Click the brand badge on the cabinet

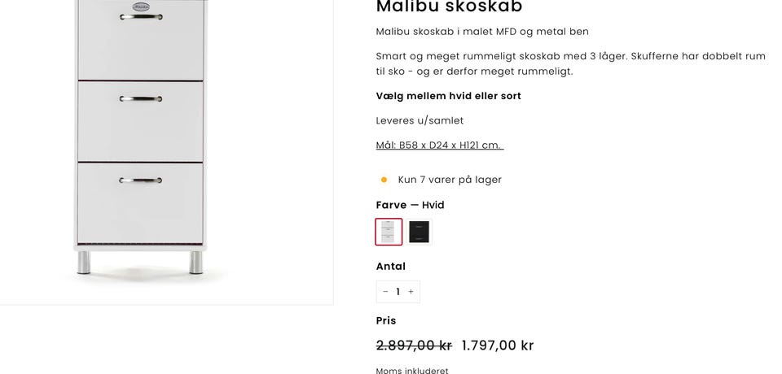tap(141, 7)
